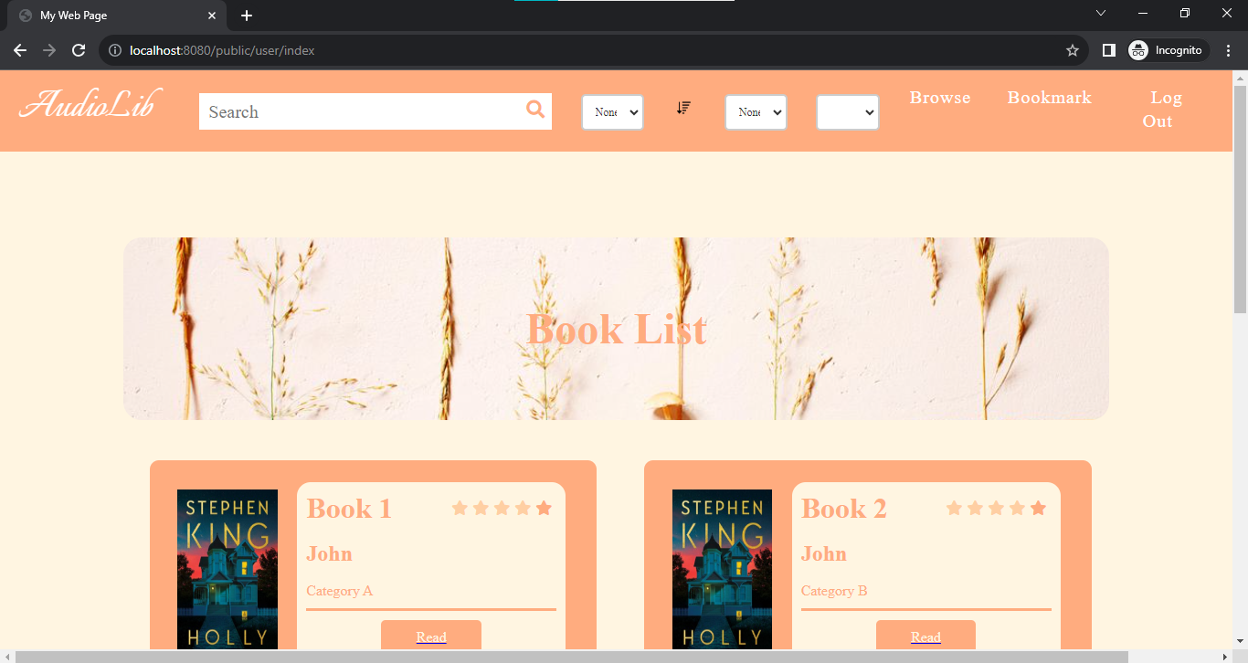Reload the page
The height and width of the screenshot is (663, 1248).
[79, 50]
